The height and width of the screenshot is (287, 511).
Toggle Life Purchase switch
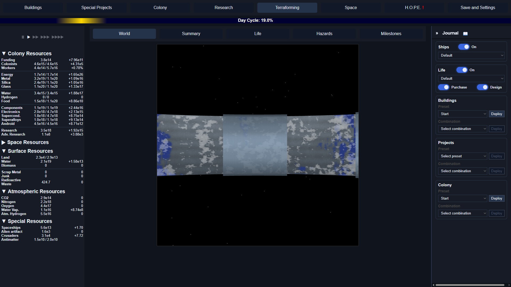pos(444,87)
